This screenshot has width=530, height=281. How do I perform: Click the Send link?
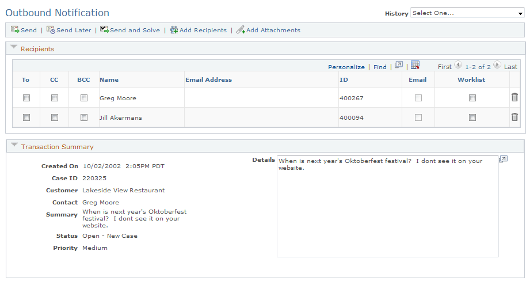coord(29,30)
